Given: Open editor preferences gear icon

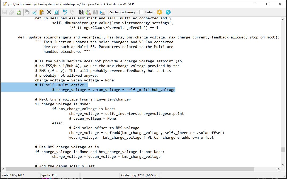Looking at the screenshot, I should click(x=159, y=12).
